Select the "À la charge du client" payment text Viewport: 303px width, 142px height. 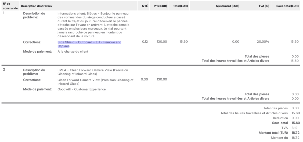point(73,52)
